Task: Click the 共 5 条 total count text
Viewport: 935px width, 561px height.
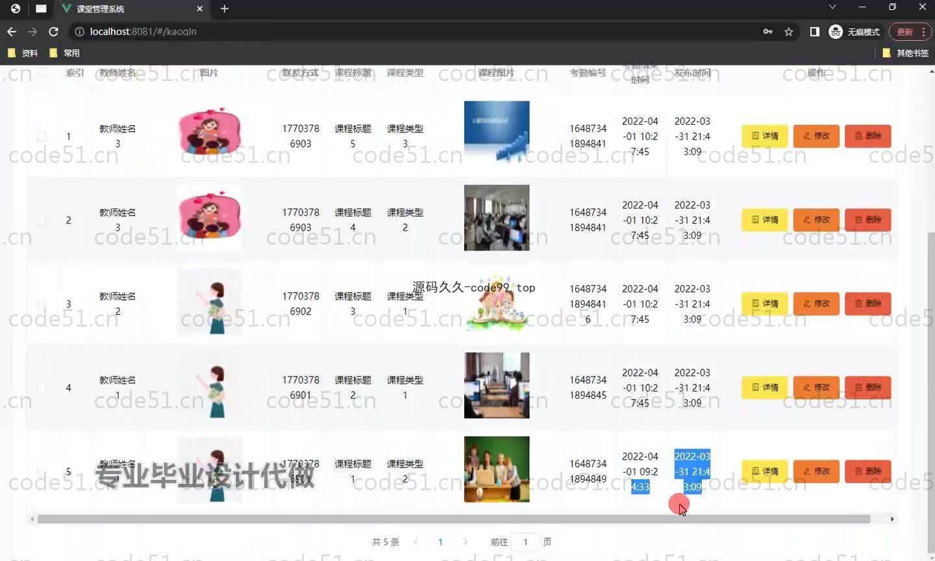Action: click(x=386, y=542)
